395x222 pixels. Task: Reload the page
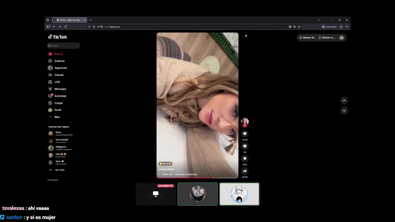tap(65, 27)
